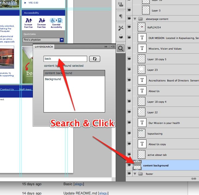
Task: Open the LayerSearch magnifier panel icon
Action: pos(121,48)
